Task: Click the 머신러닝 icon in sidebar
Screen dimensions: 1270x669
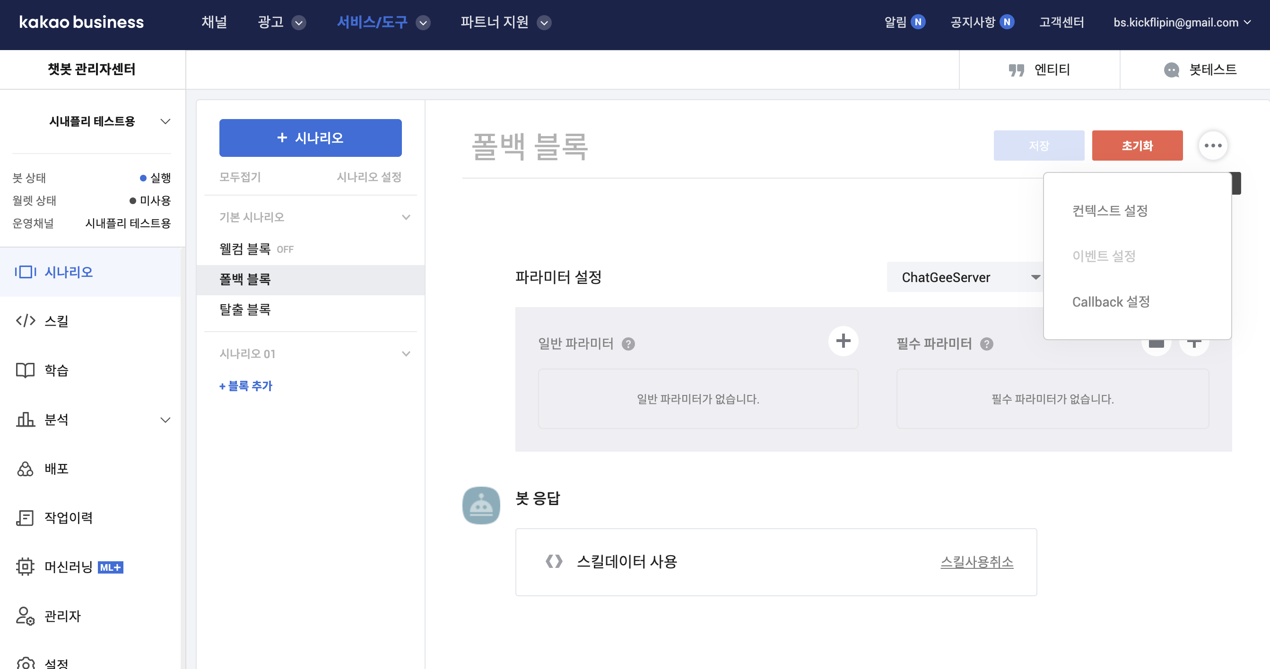Action: [x=25, y=567]
